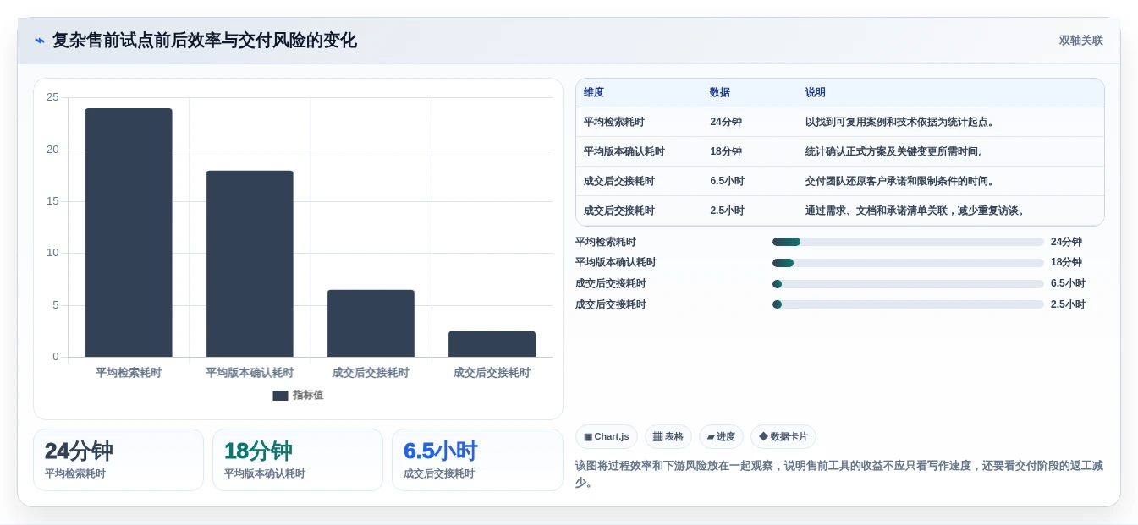Viewport: 1138px width, 525px height.
Task: Click the x-axis label 平均版本确认耗时 under the chart
Action: 250,373
